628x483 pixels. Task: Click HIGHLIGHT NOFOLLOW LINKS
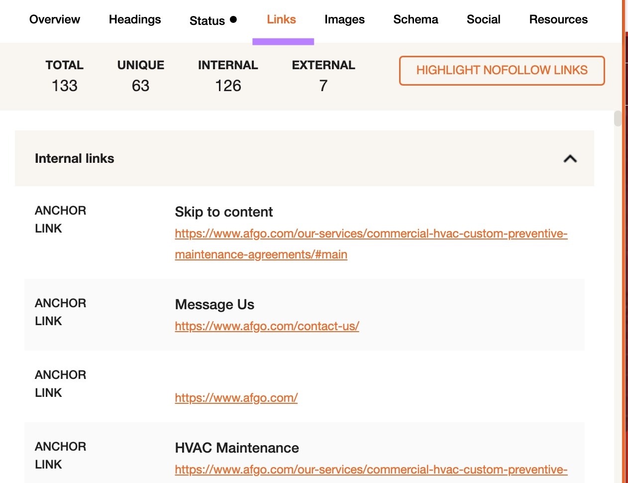click(x=502, y=70)
